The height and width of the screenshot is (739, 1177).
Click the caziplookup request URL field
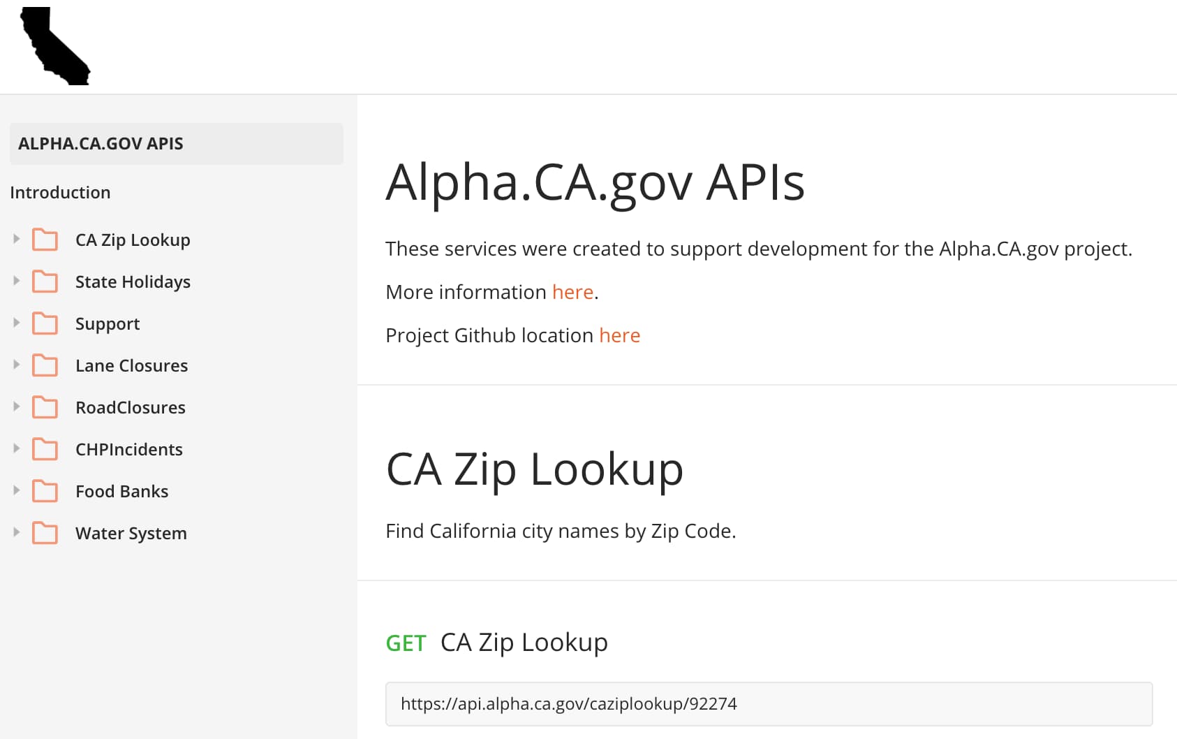[769, 704]
